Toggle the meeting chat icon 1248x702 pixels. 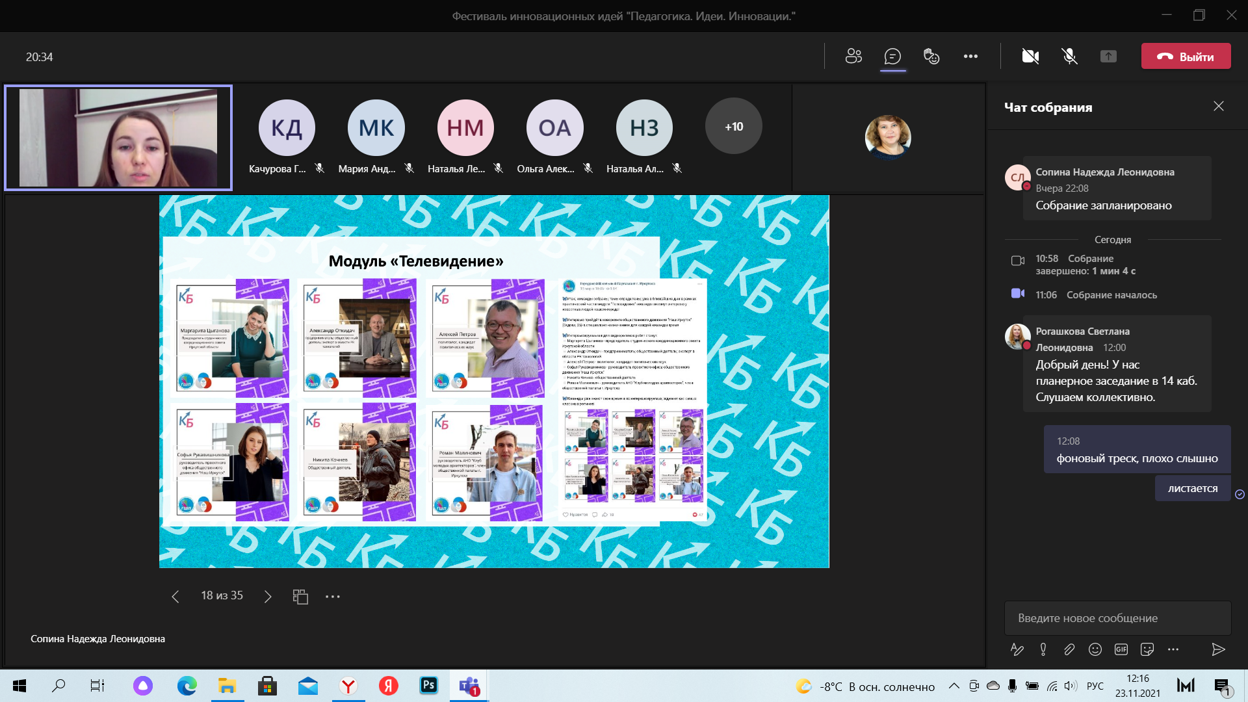(x=892, y=57)
